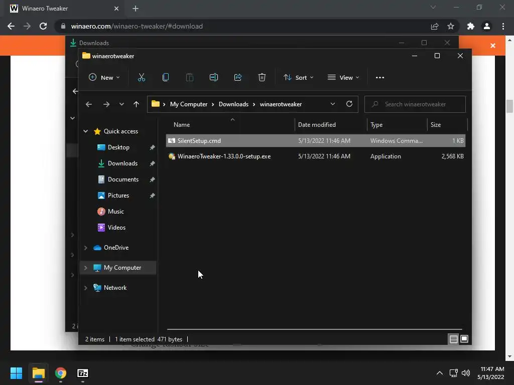Click Chrome address bar URL
Image resolution: width=514 pixels, height=385 pixels.
[137, 26]
